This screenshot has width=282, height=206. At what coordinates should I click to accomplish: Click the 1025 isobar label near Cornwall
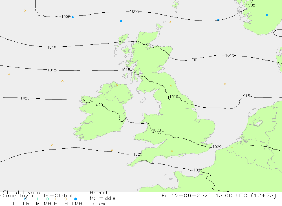138,154
